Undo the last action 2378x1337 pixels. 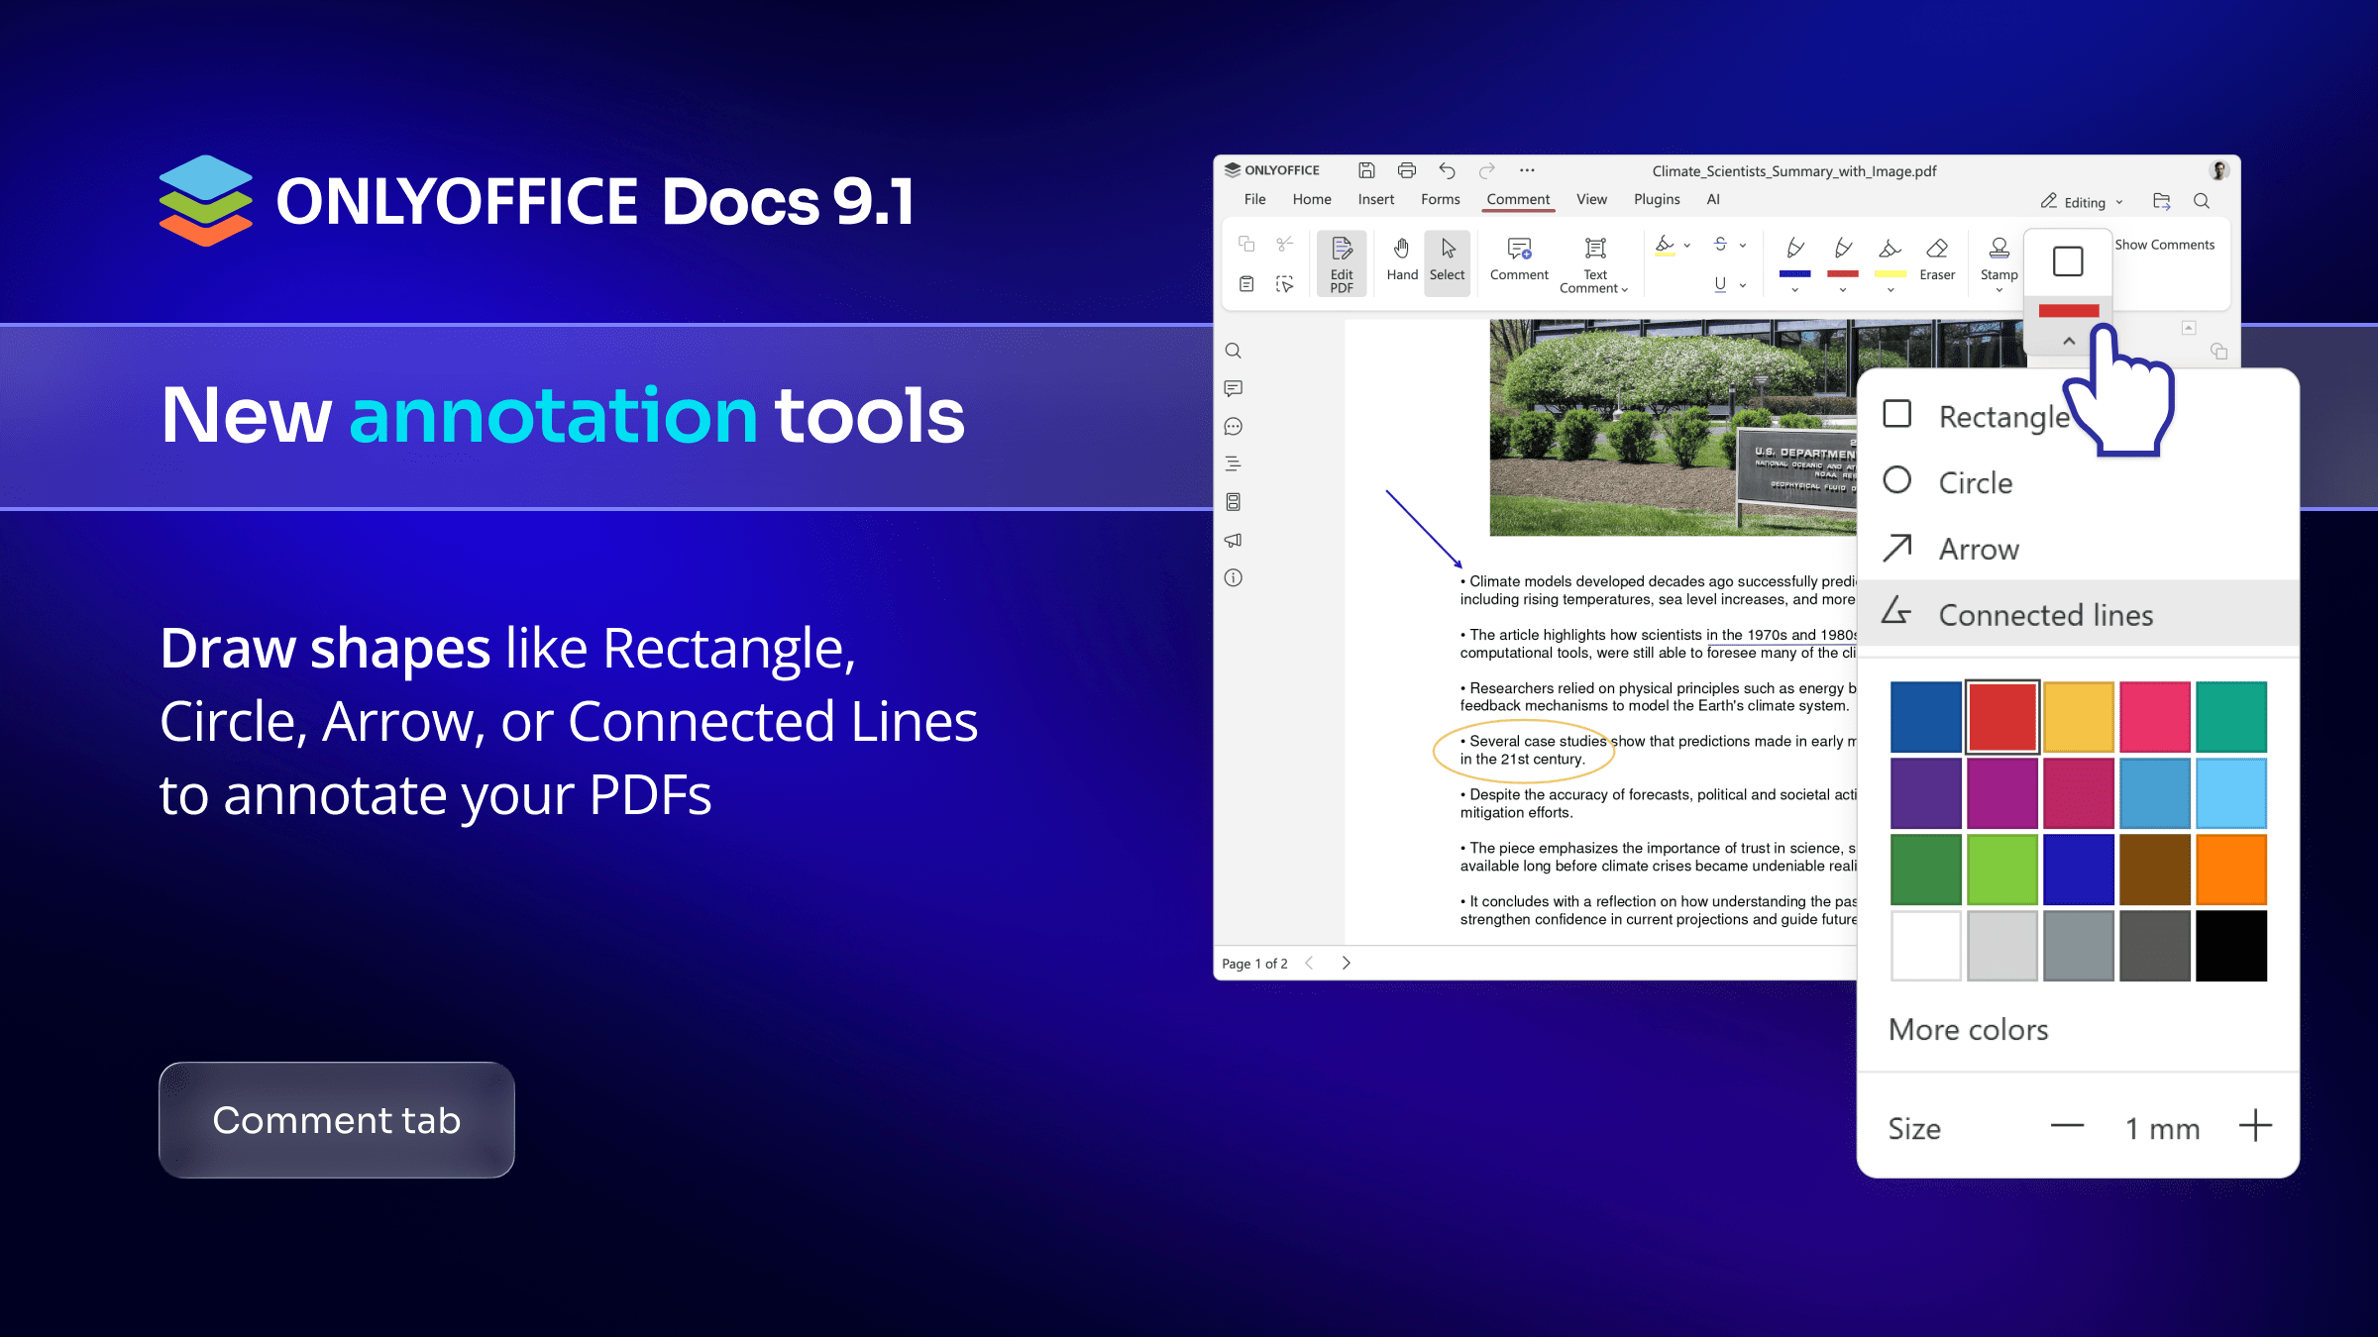(1447, 170)
